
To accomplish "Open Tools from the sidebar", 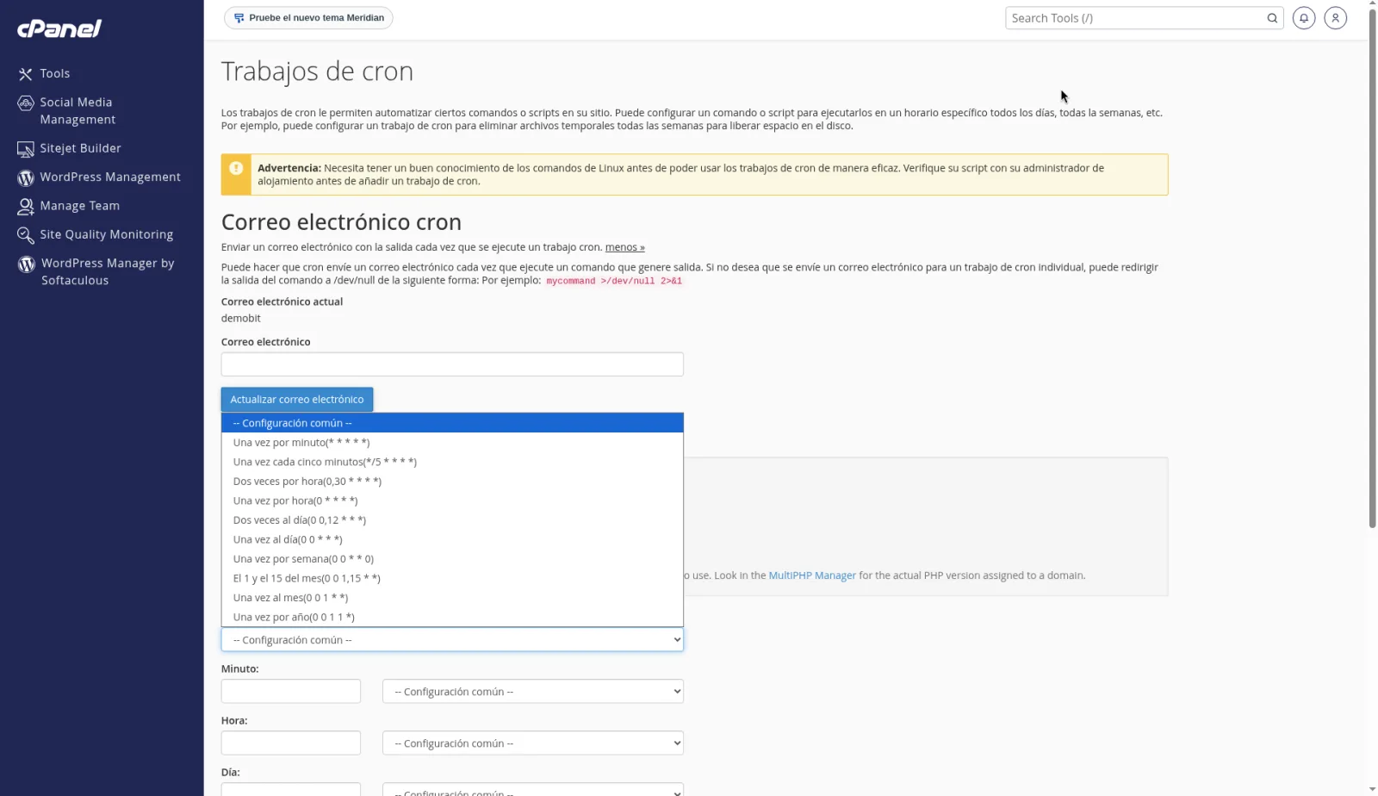I will 54,74.
